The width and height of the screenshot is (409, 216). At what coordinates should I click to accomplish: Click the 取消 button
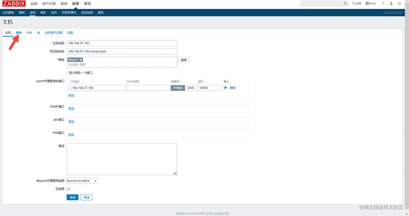pos(87,197)
